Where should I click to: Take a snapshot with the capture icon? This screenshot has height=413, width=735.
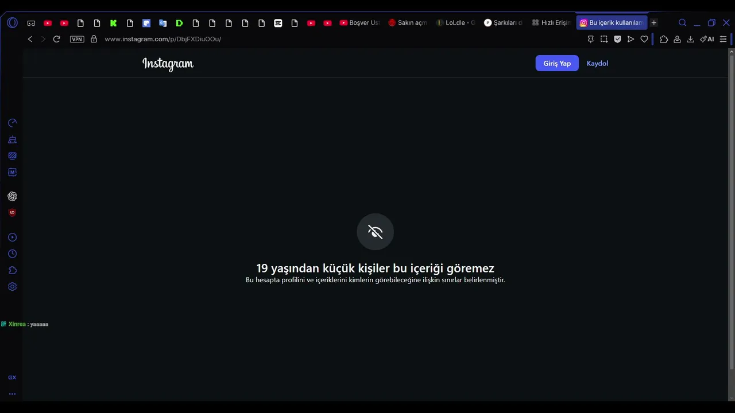coord(604,39)
